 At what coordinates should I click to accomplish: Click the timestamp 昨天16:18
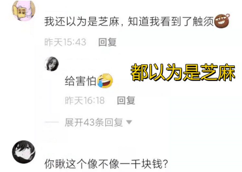click(x=85, y=100)
